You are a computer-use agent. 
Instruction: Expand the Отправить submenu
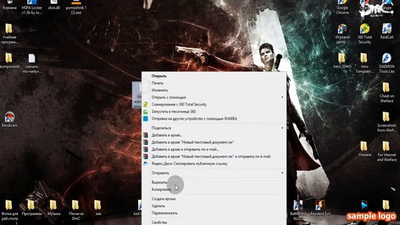pos(214,173)
